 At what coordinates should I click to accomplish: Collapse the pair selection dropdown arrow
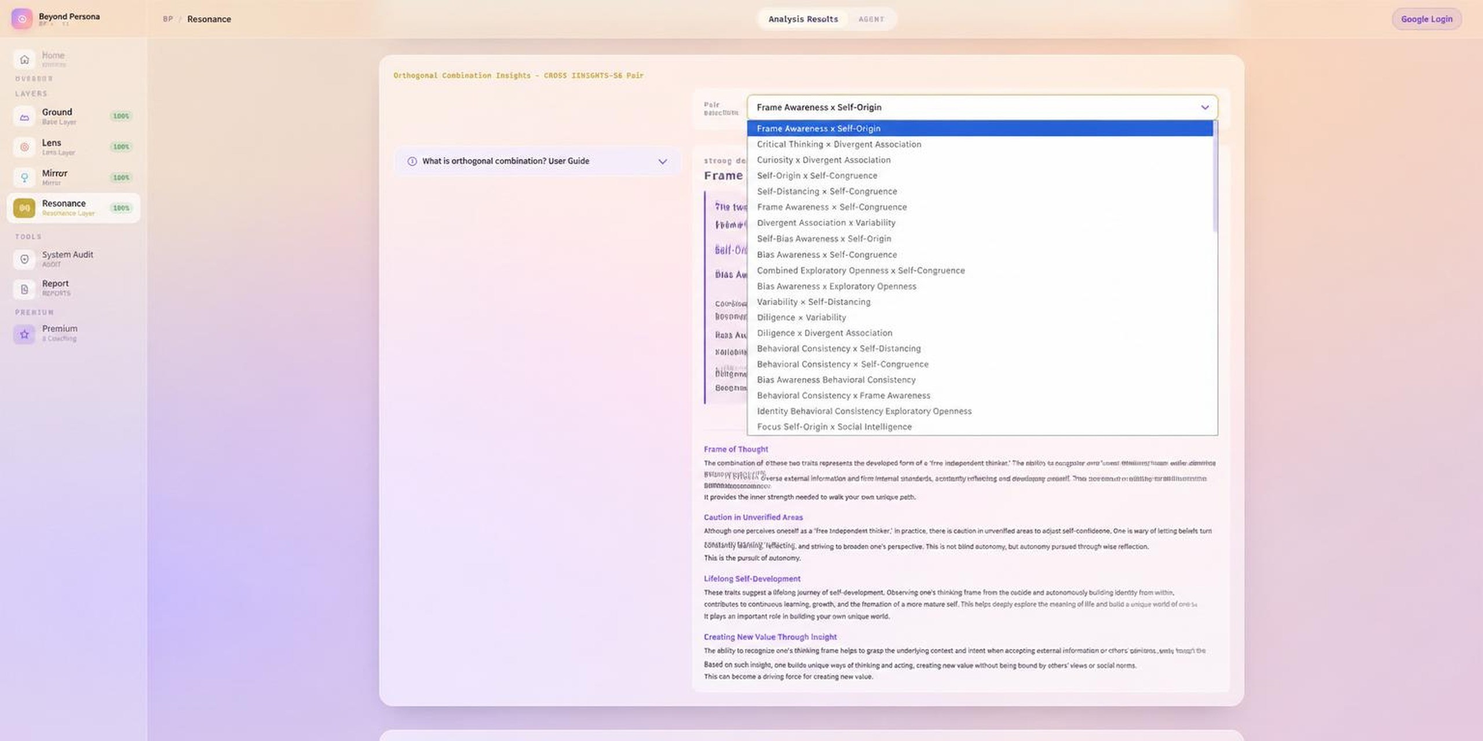coord(1205,107)
